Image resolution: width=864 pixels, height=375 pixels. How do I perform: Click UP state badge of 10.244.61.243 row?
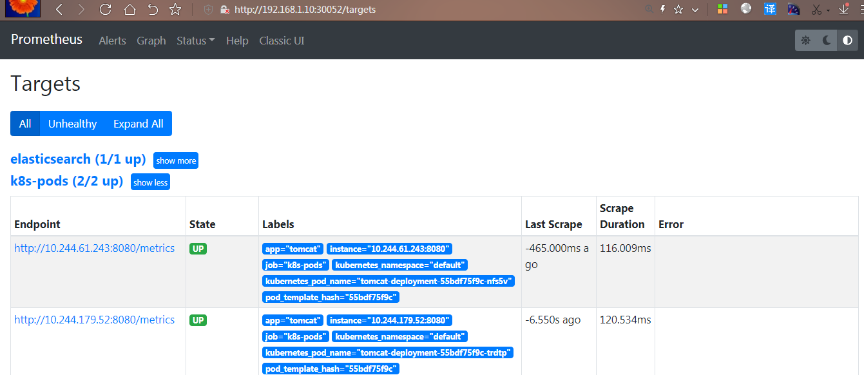pos(198,249)
